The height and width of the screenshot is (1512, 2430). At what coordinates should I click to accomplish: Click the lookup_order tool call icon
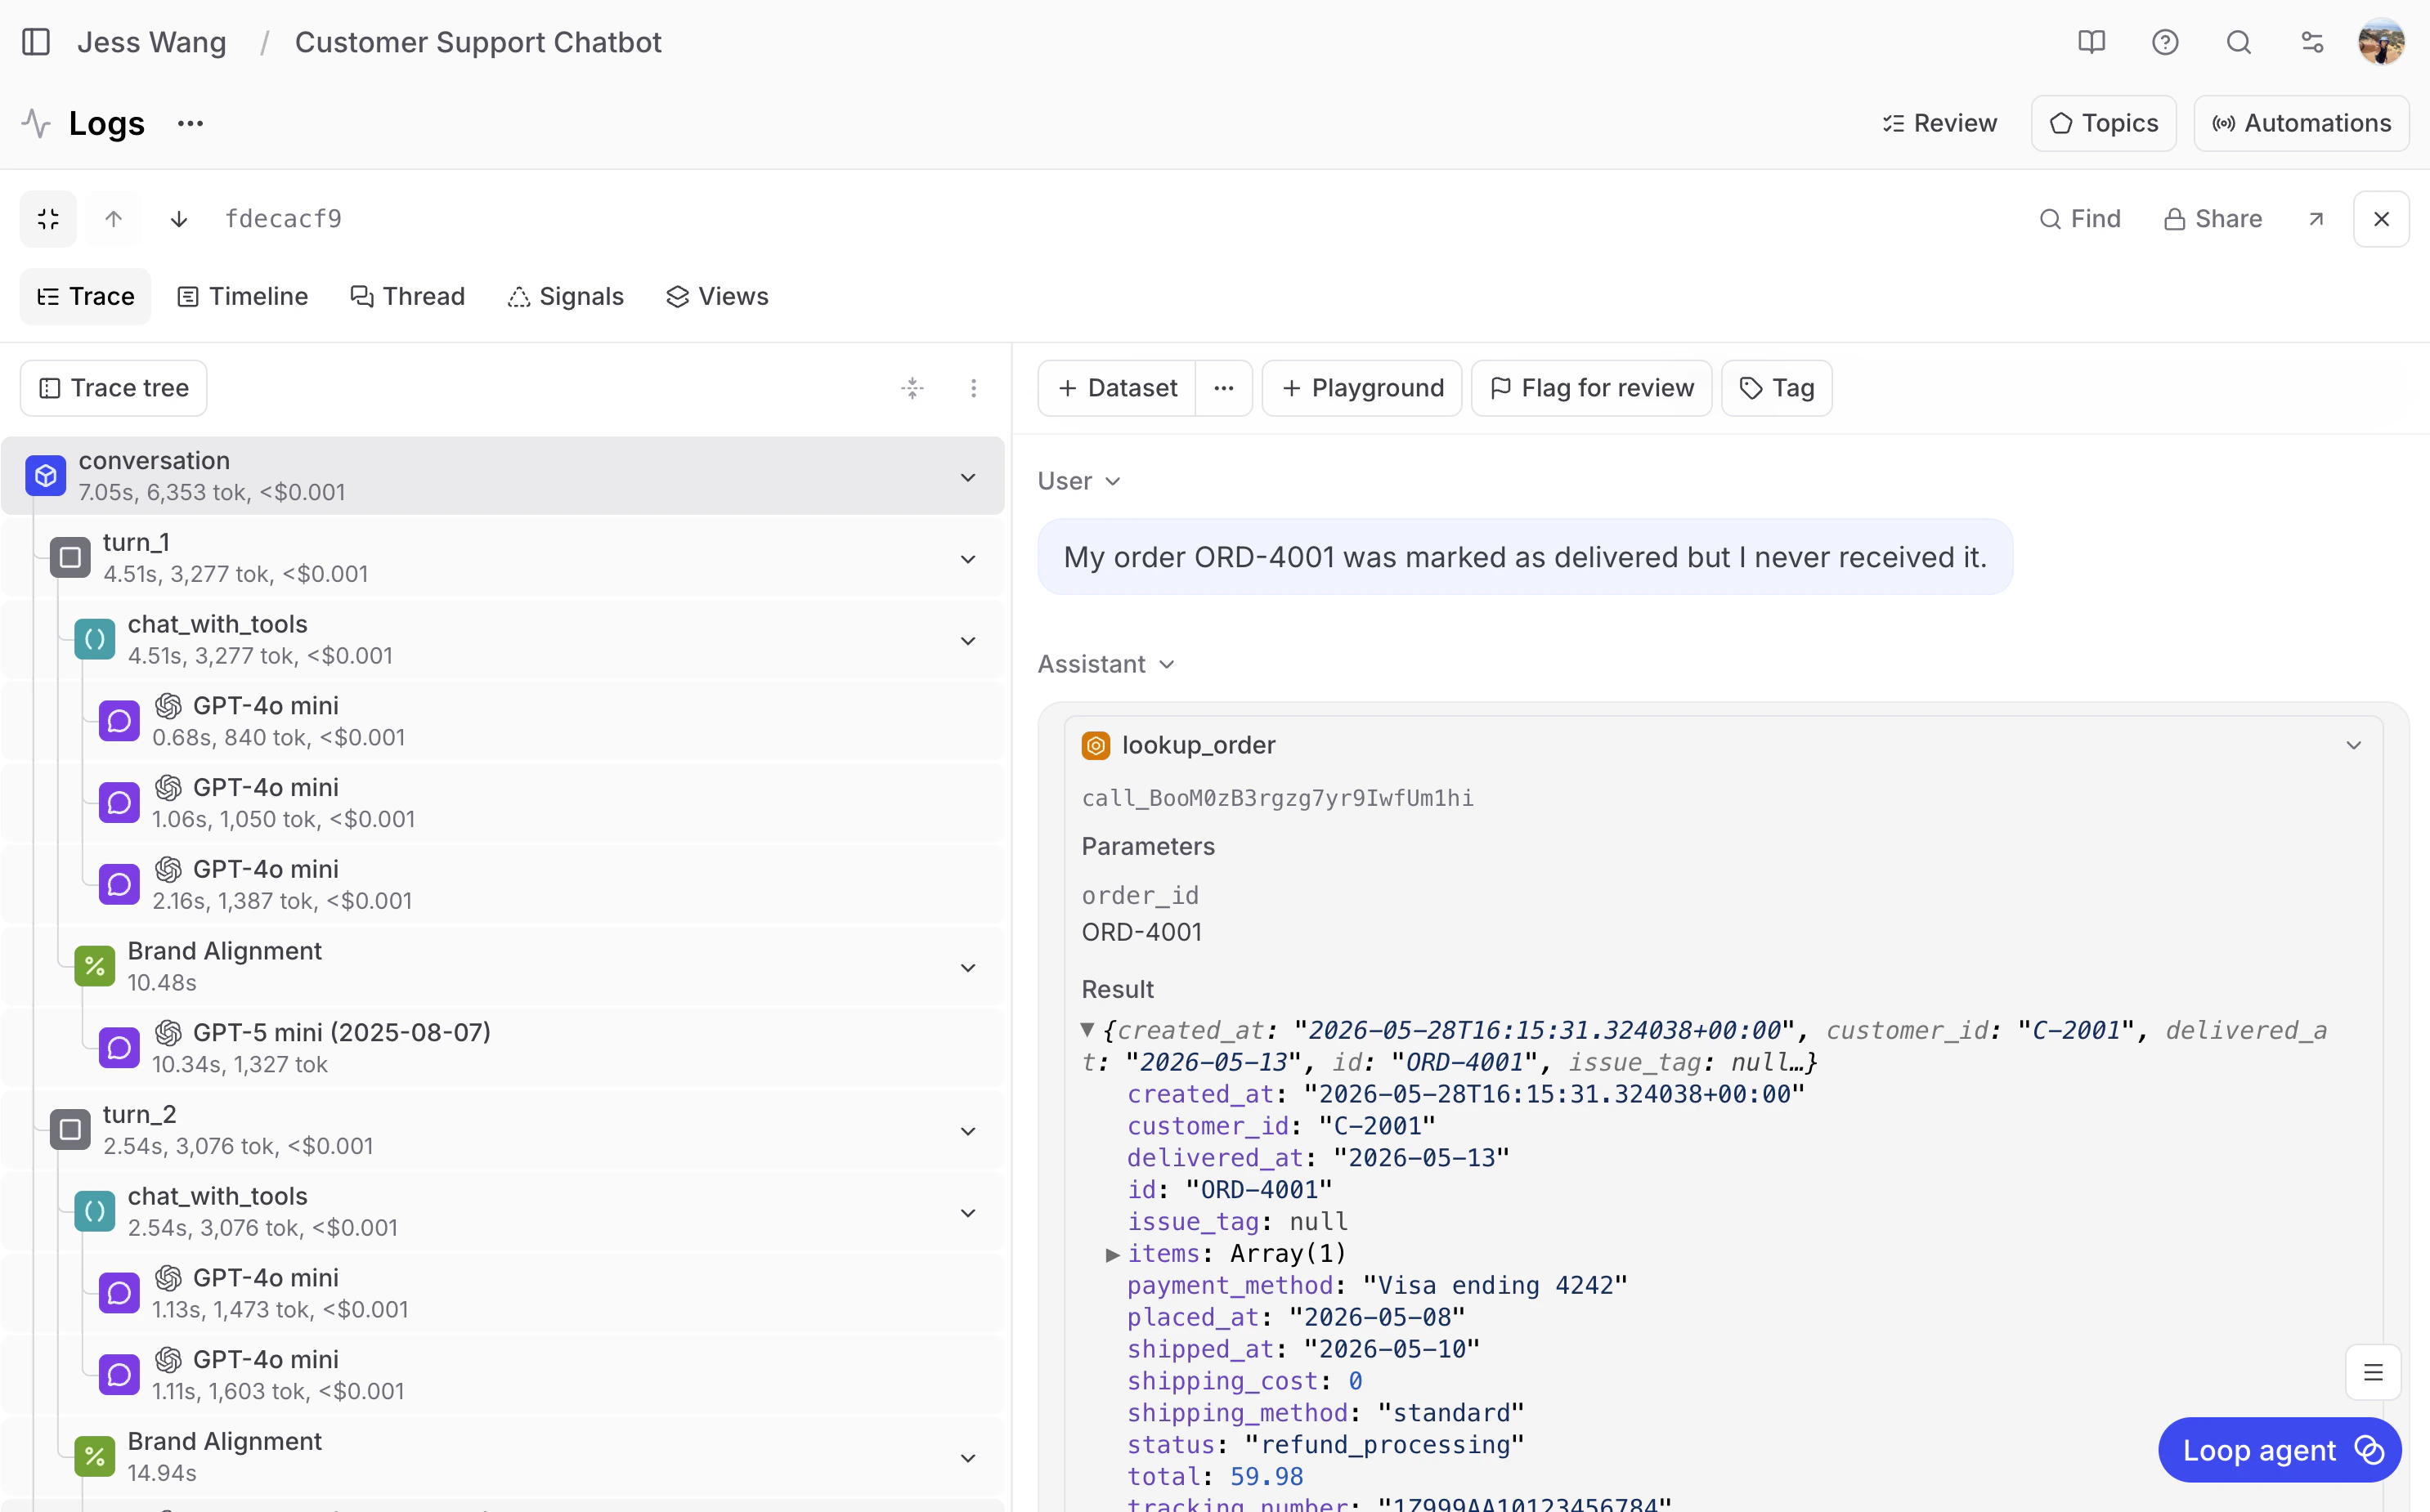[1096, 746]
